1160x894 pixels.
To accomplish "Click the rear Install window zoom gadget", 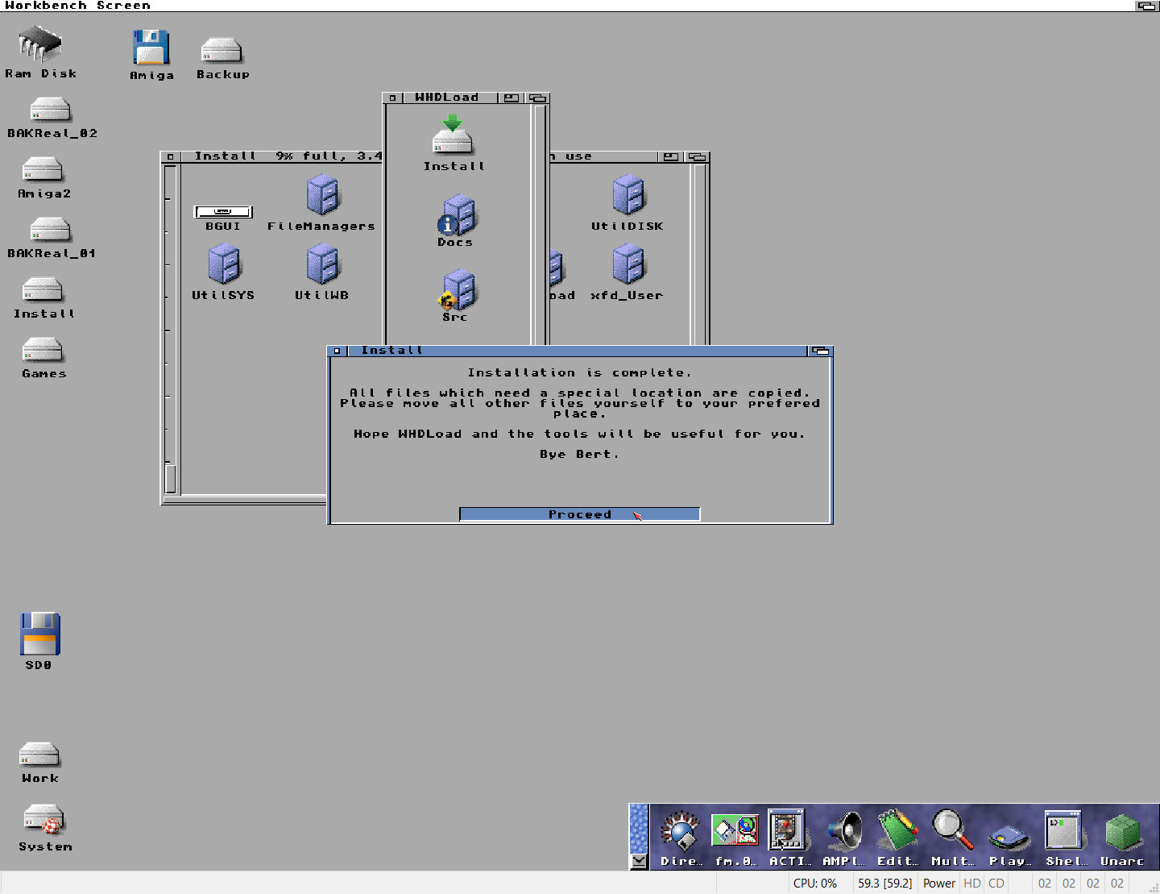I will coord(671,156).
